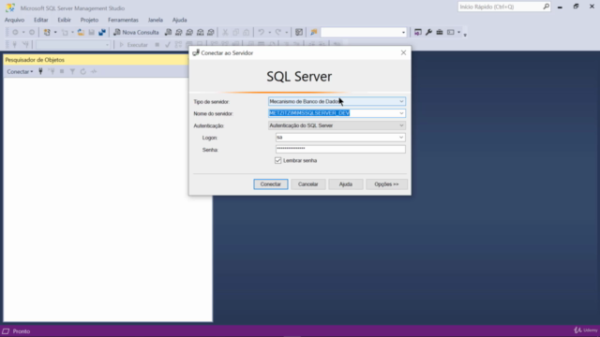Click the Ajuda button in dialog
600x337 pixels.
tap(346, 184)
